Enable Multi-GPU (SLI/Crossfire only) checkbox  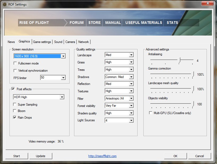point(151,113)
